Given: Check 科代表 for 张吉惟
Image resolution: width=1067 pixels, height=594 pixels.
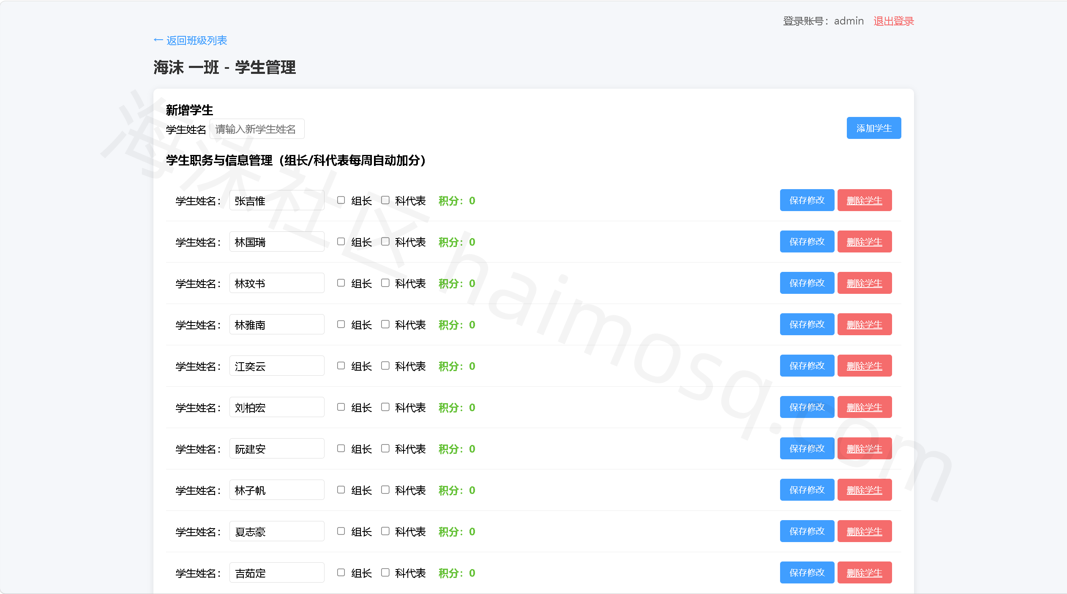Looking at the screenshot, I should point(385,200).
